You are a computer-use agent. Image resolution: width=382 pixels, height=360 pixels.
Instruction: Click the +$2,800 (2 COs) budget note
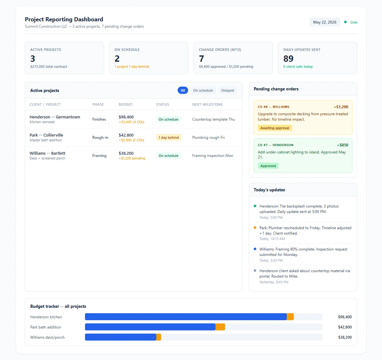pyautogui.click(x=131, y=140)
